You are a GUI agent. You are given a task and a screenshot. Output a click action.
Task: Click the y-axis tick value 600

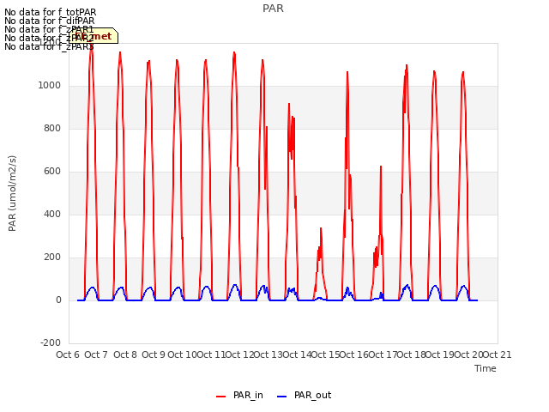tap(52, 172)
